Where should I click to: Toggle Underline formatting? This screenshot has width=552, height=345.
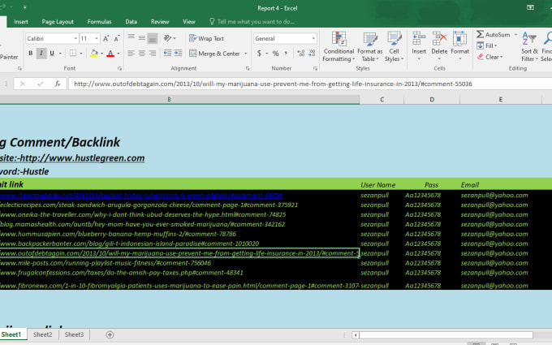click(x=52, y=53)
